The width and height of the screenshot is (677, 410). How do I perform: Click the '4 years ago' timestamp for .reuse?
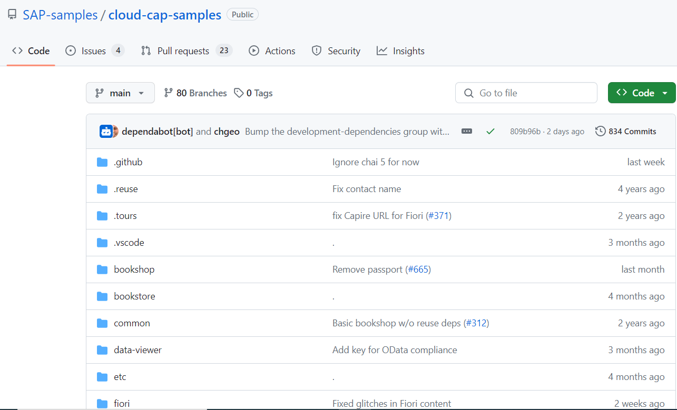coord(641,189)
